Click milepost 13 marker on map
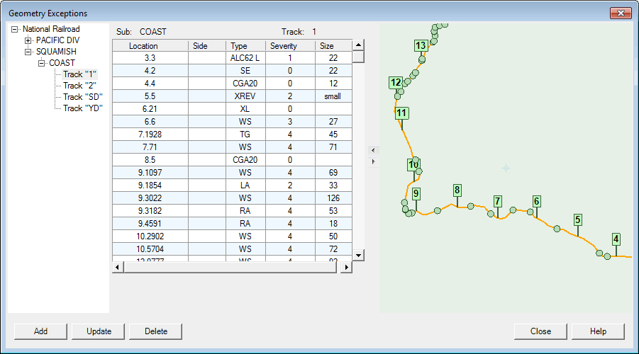Screen dimensions: 639x354 [x=421, y=46]
